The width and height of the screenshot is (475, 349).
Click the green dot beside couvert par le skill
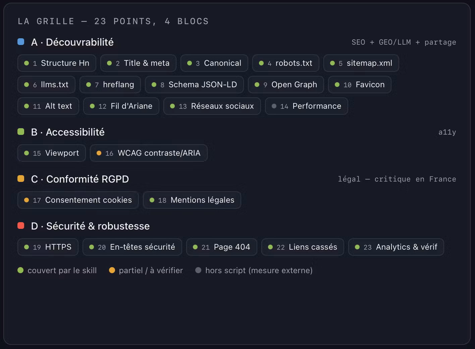click(x=20, y=270)
